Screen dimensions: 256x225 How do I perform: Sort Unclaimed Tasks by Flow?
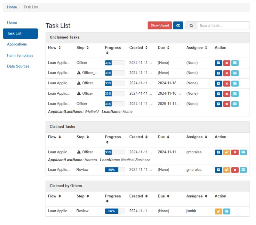(60, 48)
